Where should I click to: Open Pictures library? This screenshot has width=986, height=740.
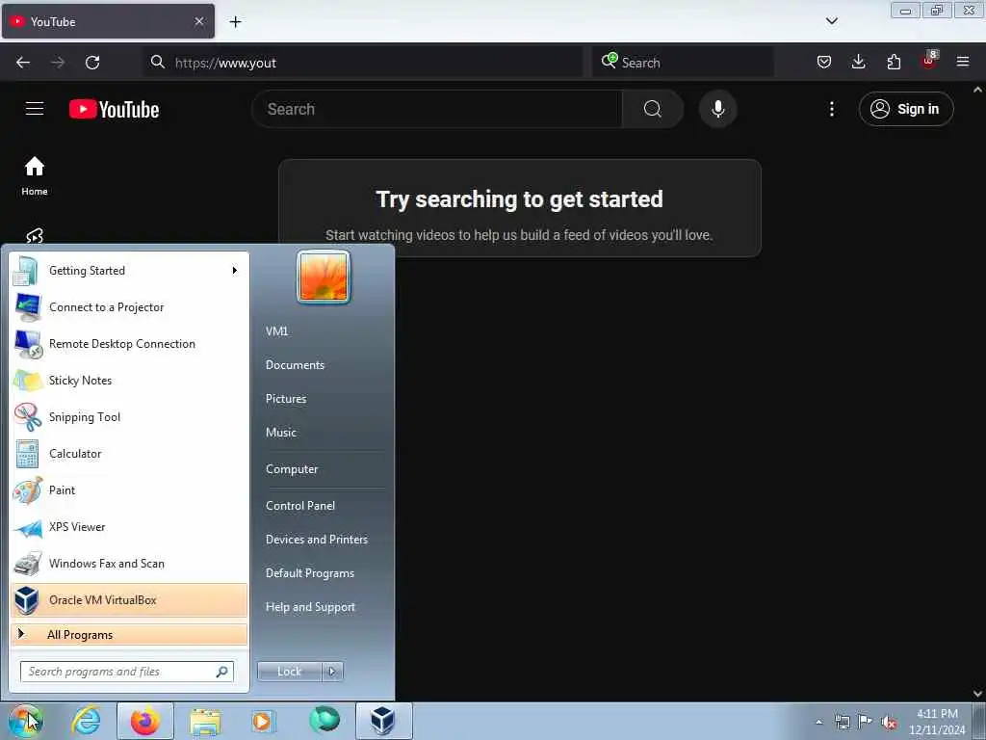tap(286, 399)
